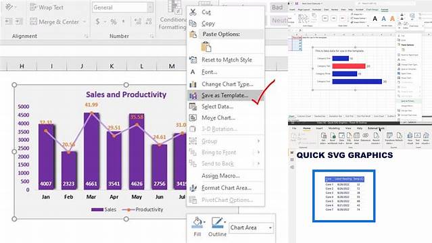Apply the percent style icon
Viewport: 432px width, 243px height.
[113, 22]
